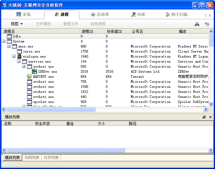Click the IDBSvr.exe eye icon
The width and height of the screenshot is (215, 169).
[34, 71]
